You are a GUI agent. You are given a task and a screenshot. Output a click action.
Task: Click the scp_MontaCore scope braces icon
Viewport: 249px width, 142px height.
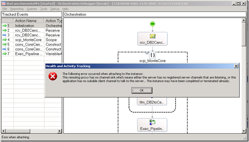coord(152,55)
